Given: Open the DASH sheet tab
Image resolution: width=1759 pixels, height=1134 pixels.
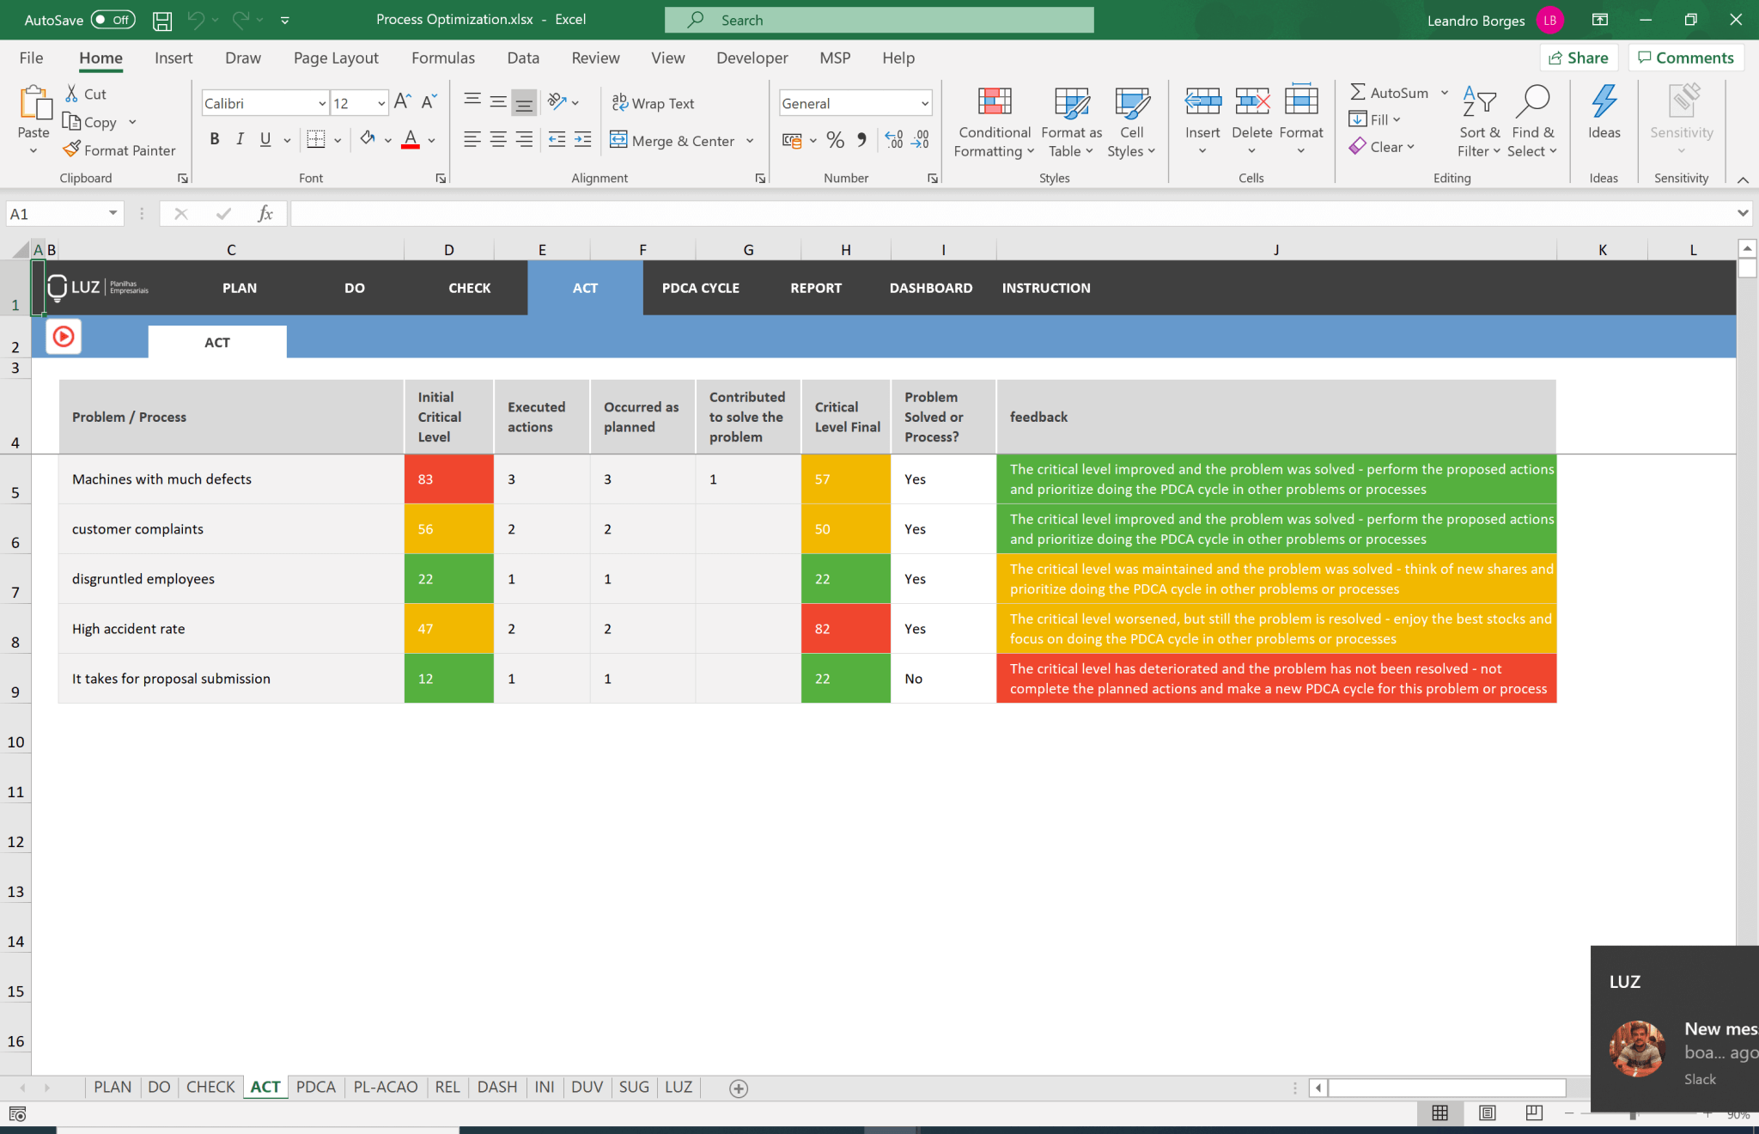Looking at the screenshot, I should pos(496,1087).
